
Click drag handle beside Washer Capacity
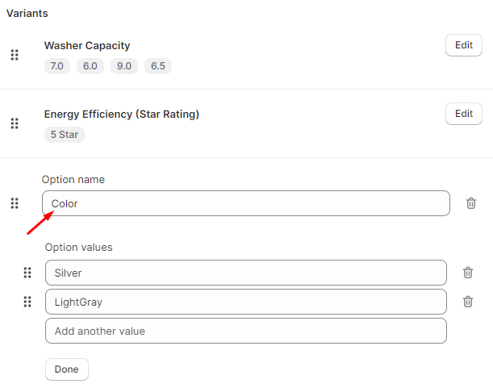click(x=15, y=55)
